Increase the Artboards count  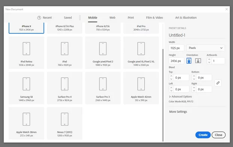[x=209, y=59]
